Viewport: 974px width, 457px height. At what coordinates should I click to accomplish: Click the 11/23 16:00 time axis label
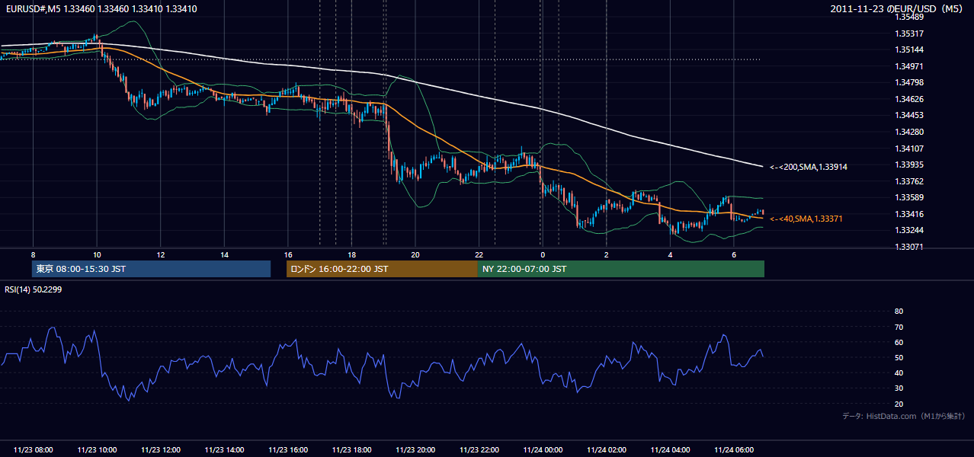288,450
